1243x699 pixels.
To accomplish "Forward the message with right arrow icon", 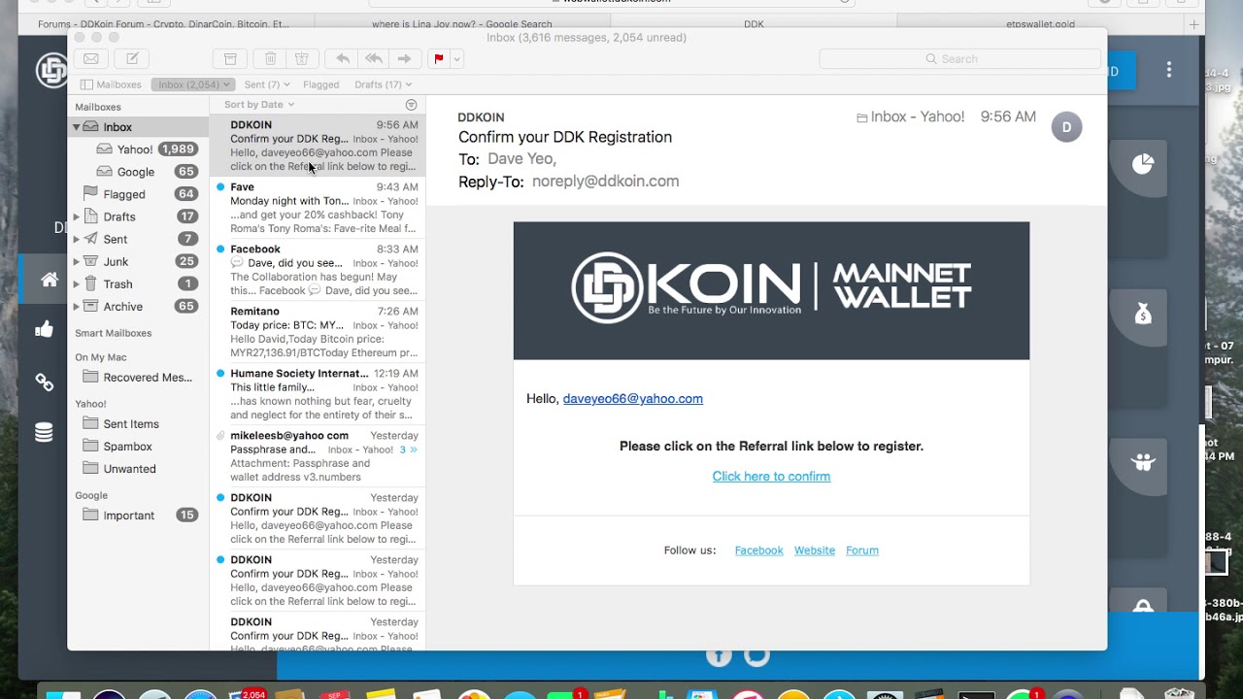I will tap(404, 59).
